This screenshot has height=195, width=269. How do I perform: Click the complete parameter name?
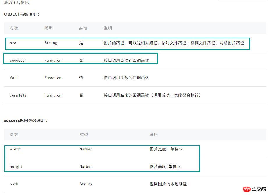tap(18, 95)
